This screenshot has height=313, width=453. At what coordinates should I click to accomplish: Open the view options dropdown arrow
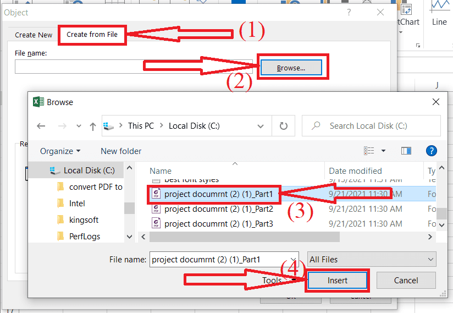point(383,151)
